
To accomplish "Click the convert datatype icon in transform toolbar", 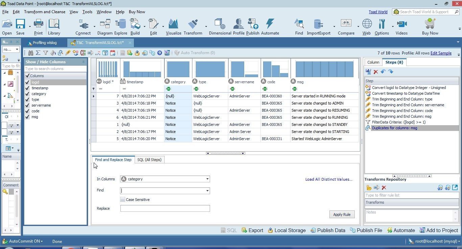I will pos(75,53).
